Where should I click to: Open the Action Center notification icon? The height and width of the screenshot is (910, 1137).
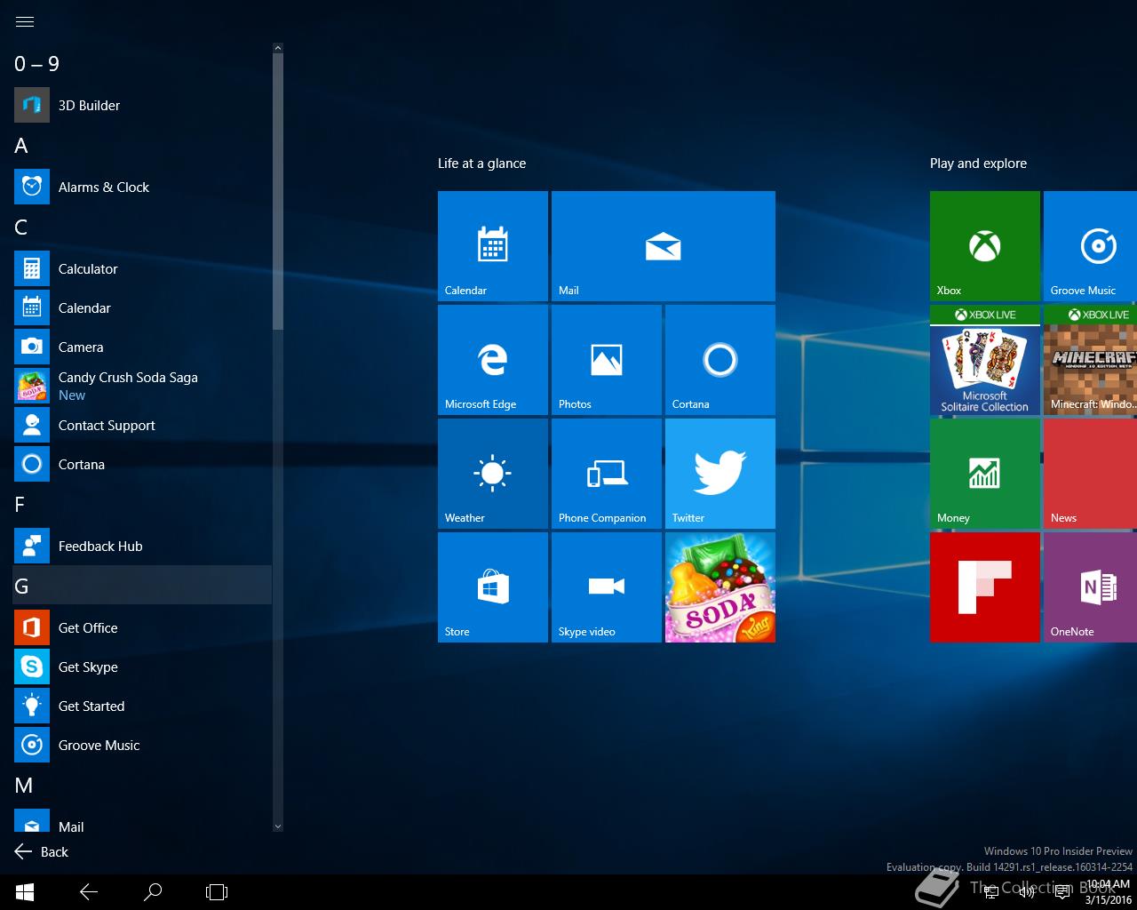(x=1062, y=892)
